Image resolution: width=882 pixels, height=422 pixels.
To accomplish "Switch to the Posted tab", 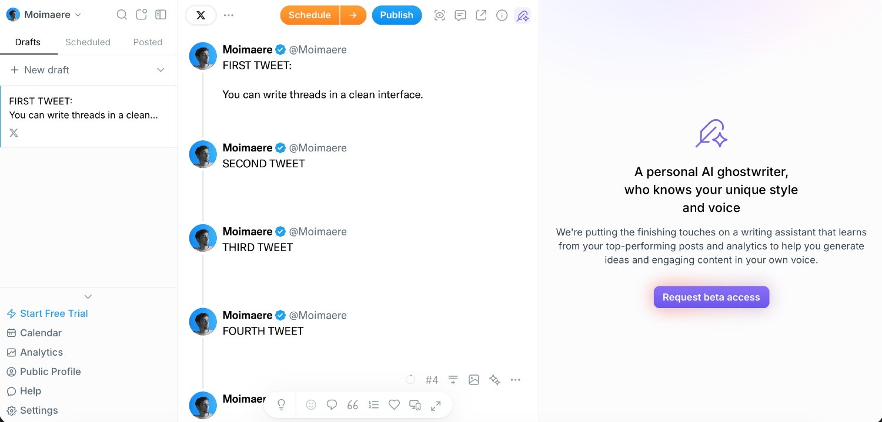I will [x=148, y=42].
